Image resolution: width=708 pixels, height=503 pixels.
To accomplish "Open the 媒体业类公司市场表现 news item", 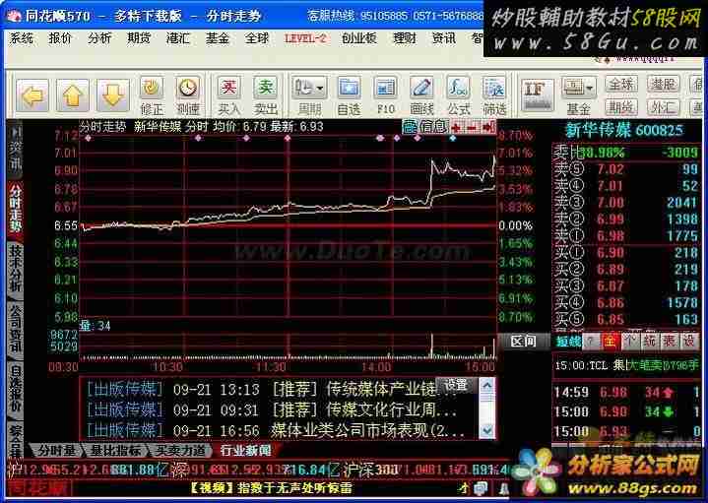I will 275,431.
